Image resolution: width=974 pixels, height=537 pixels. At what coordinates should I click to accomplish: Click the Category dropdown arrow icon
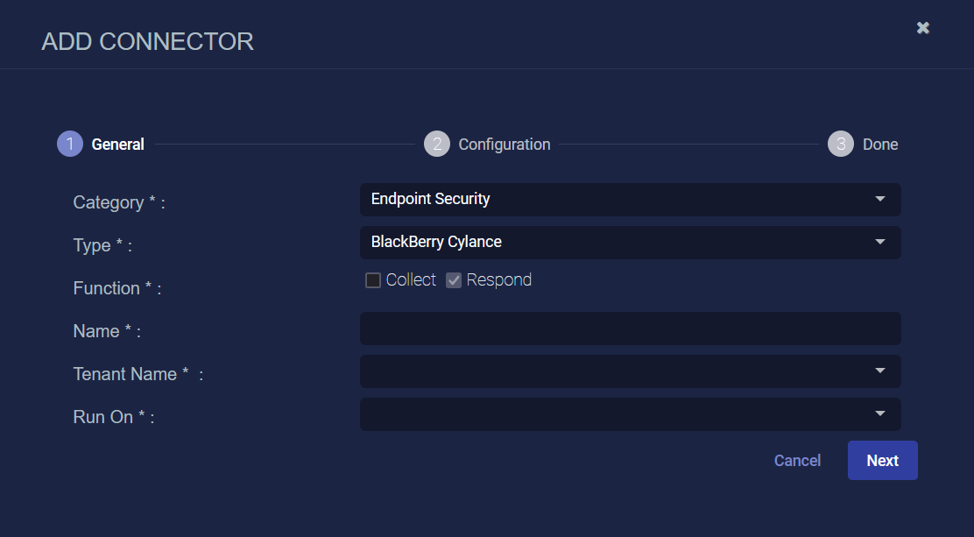pyautogui.click(x=879, y=199)
